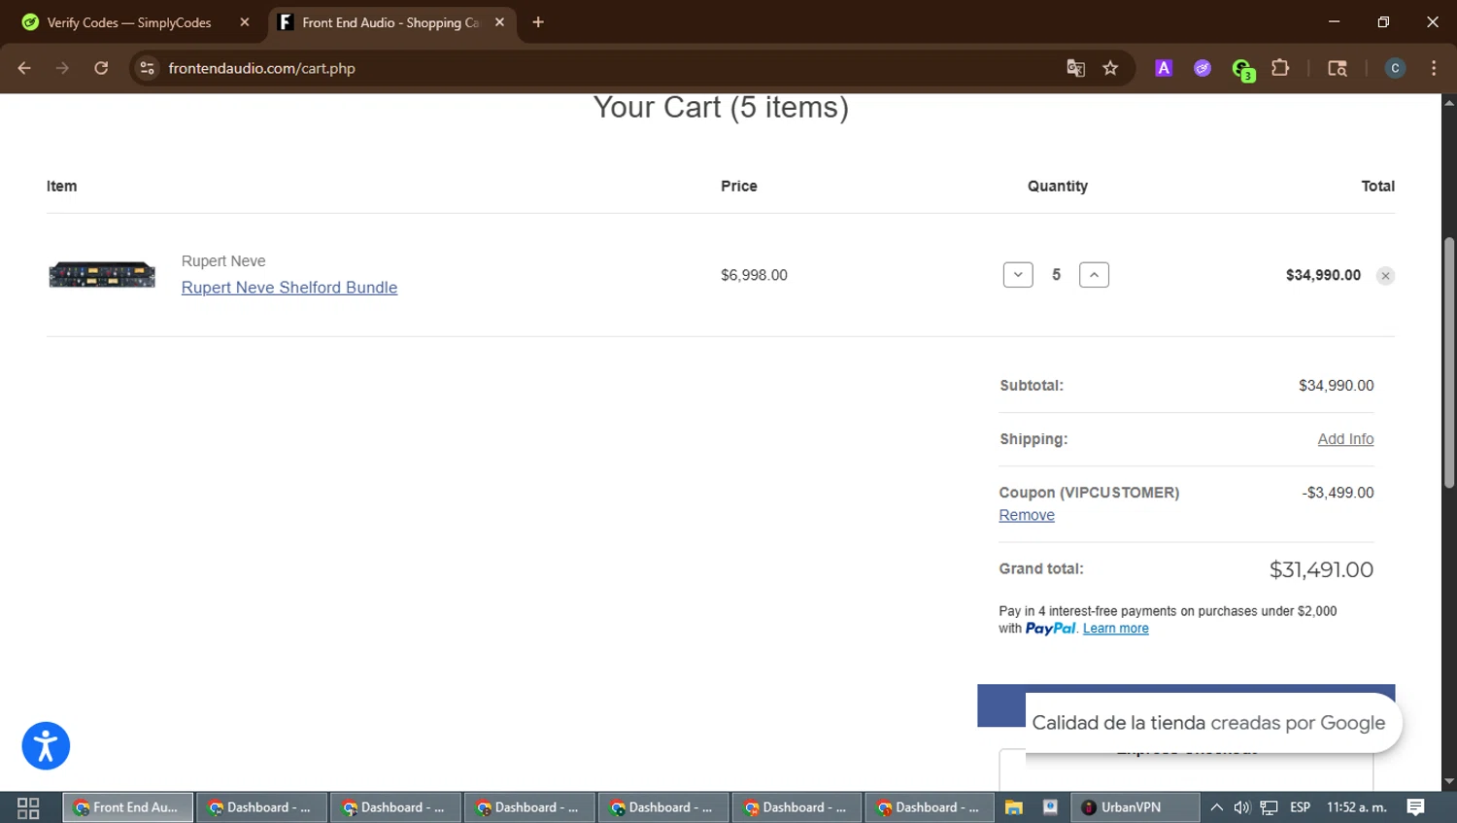Remove Rupert Neve Shelford Bundle from cart
Image resolution: width=1457 pixels, height=823 pixels.
tap(1385, 276)
